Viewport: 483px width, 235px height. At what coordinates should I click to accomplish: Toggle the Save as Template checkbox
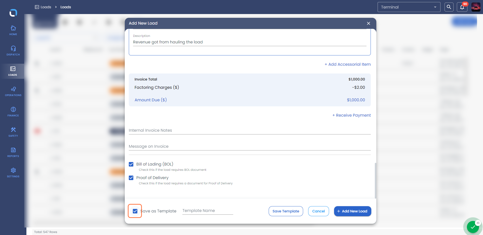[135, 211]
